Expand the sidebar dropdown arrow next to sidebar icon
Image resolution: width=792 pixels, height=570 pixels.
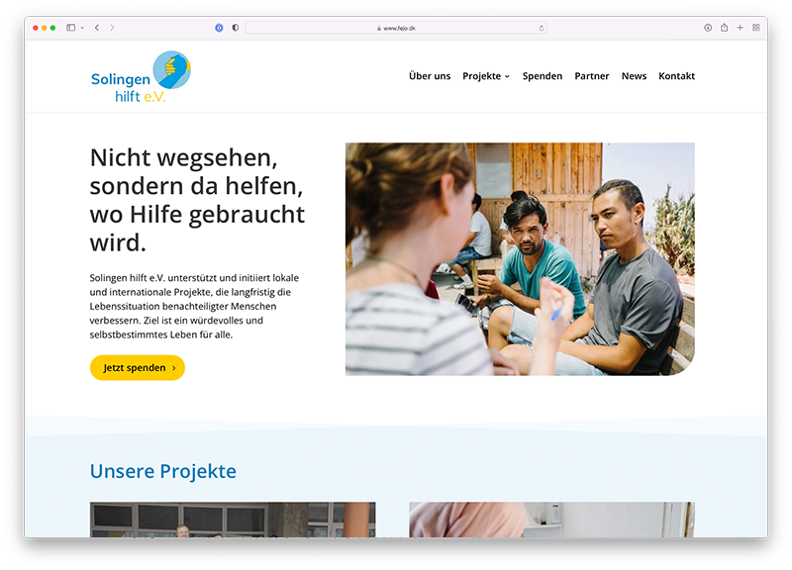coord(82,28)
